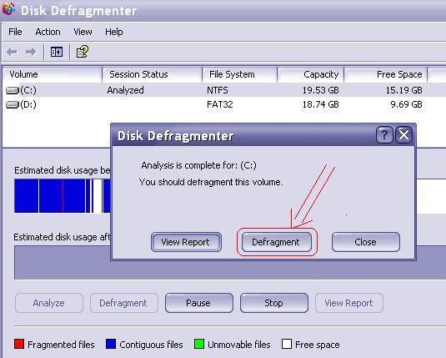Click the 'Free space' legend label
446x358 pixels.
[x=318, y=345]
